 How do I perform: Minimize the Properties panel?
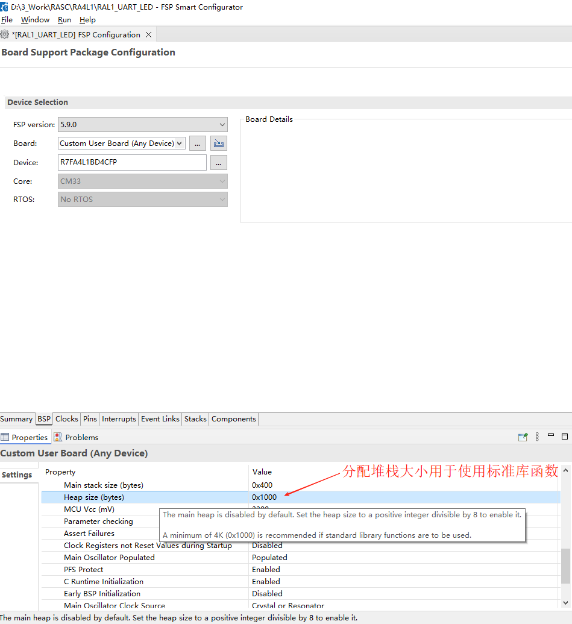click(x=551, y=435)
